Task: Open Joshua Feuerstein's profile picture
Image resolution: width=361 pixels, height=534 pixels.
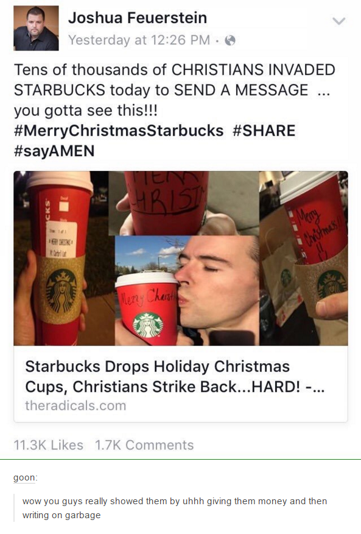Action: point(36,28)
